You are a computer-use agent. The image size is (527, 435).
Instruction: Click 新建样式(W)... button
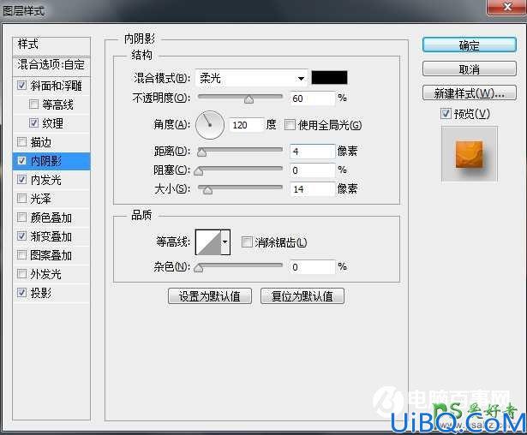(470, 93)
